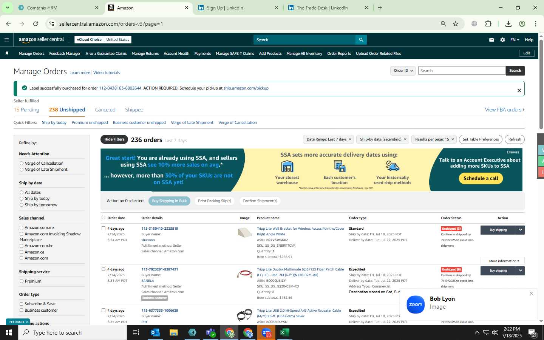Click the Task View icon on taskbar
Screen dimensions: 544x340
coord(136,332)
